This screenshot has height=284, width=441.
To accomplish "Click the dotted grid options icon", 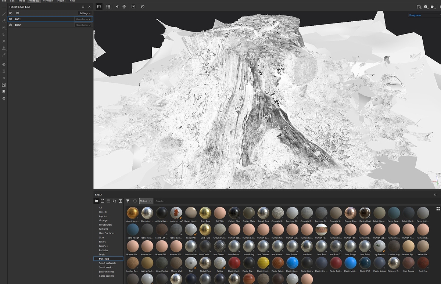I will (108, 7).
